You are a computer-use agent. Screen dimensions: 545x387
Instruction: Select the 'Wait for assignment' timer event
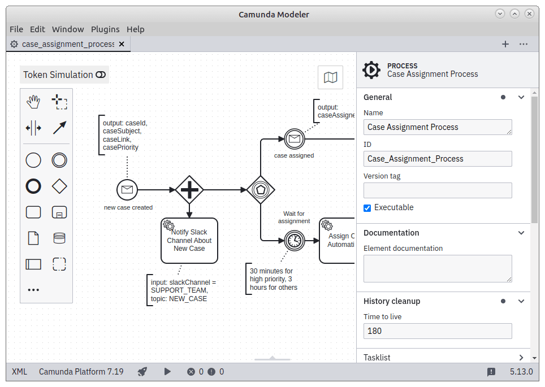pyautogui.click(x=295, y=241)
